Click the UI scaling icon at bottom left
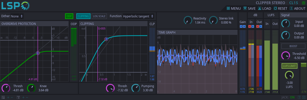The width and height of the screenshot is (307, 100). click(3, 97)
